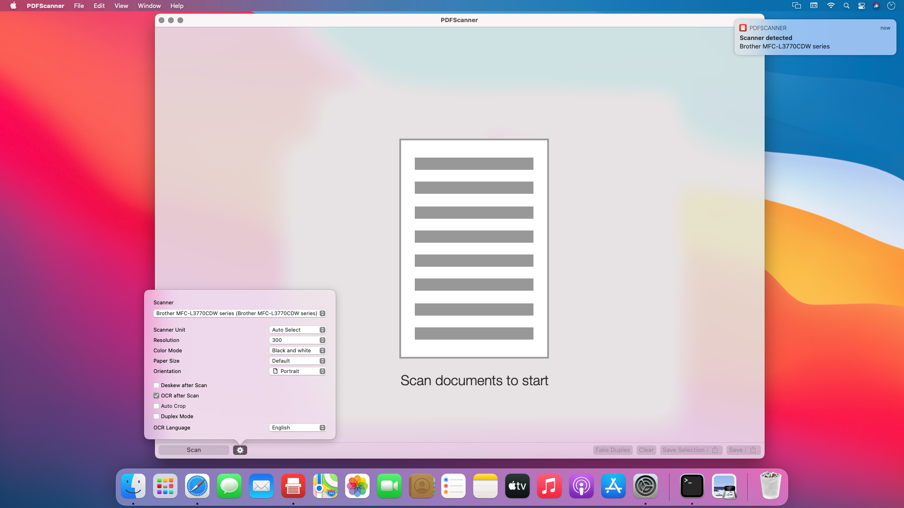Launch Apple TV from the dock
This screenshot has height=508, width=904.
517,486
